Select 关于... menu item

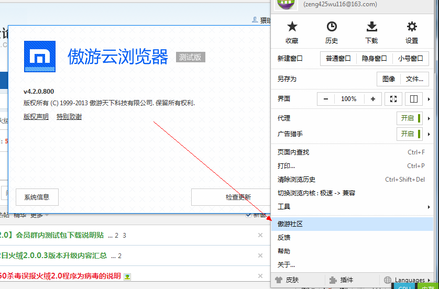pos(352,264)
